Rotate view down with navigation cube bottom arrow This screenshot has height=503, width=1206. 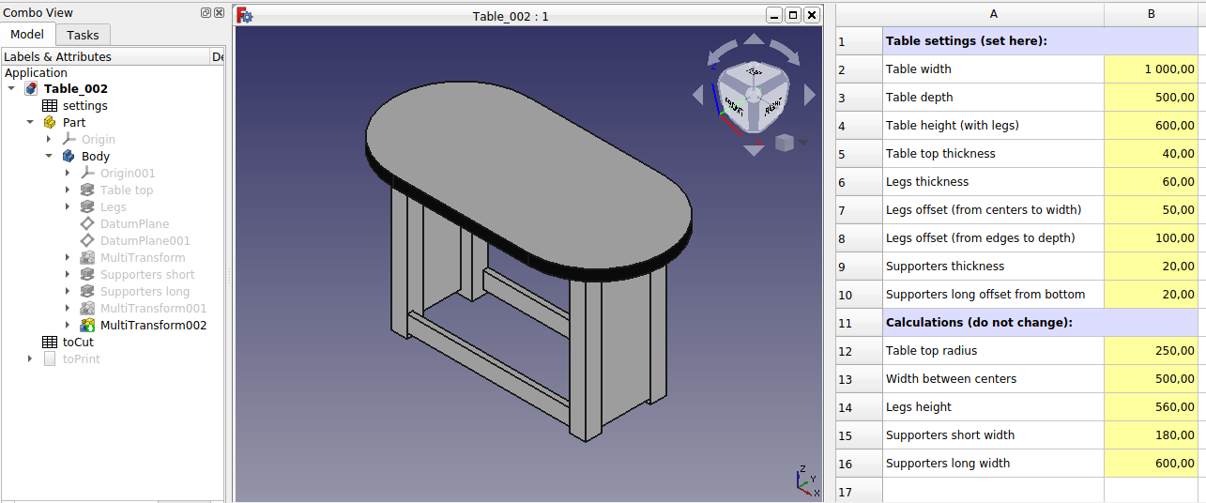[755, 149]
